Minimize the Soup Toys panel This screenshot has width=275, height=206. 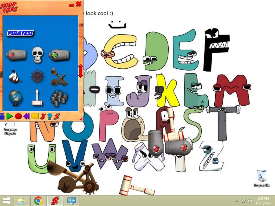click(x=71, y=6)
